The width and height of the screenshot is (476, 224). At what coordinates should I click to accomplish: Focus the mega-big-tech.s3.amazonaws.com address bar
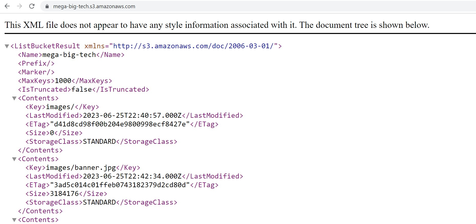[94, 6]
